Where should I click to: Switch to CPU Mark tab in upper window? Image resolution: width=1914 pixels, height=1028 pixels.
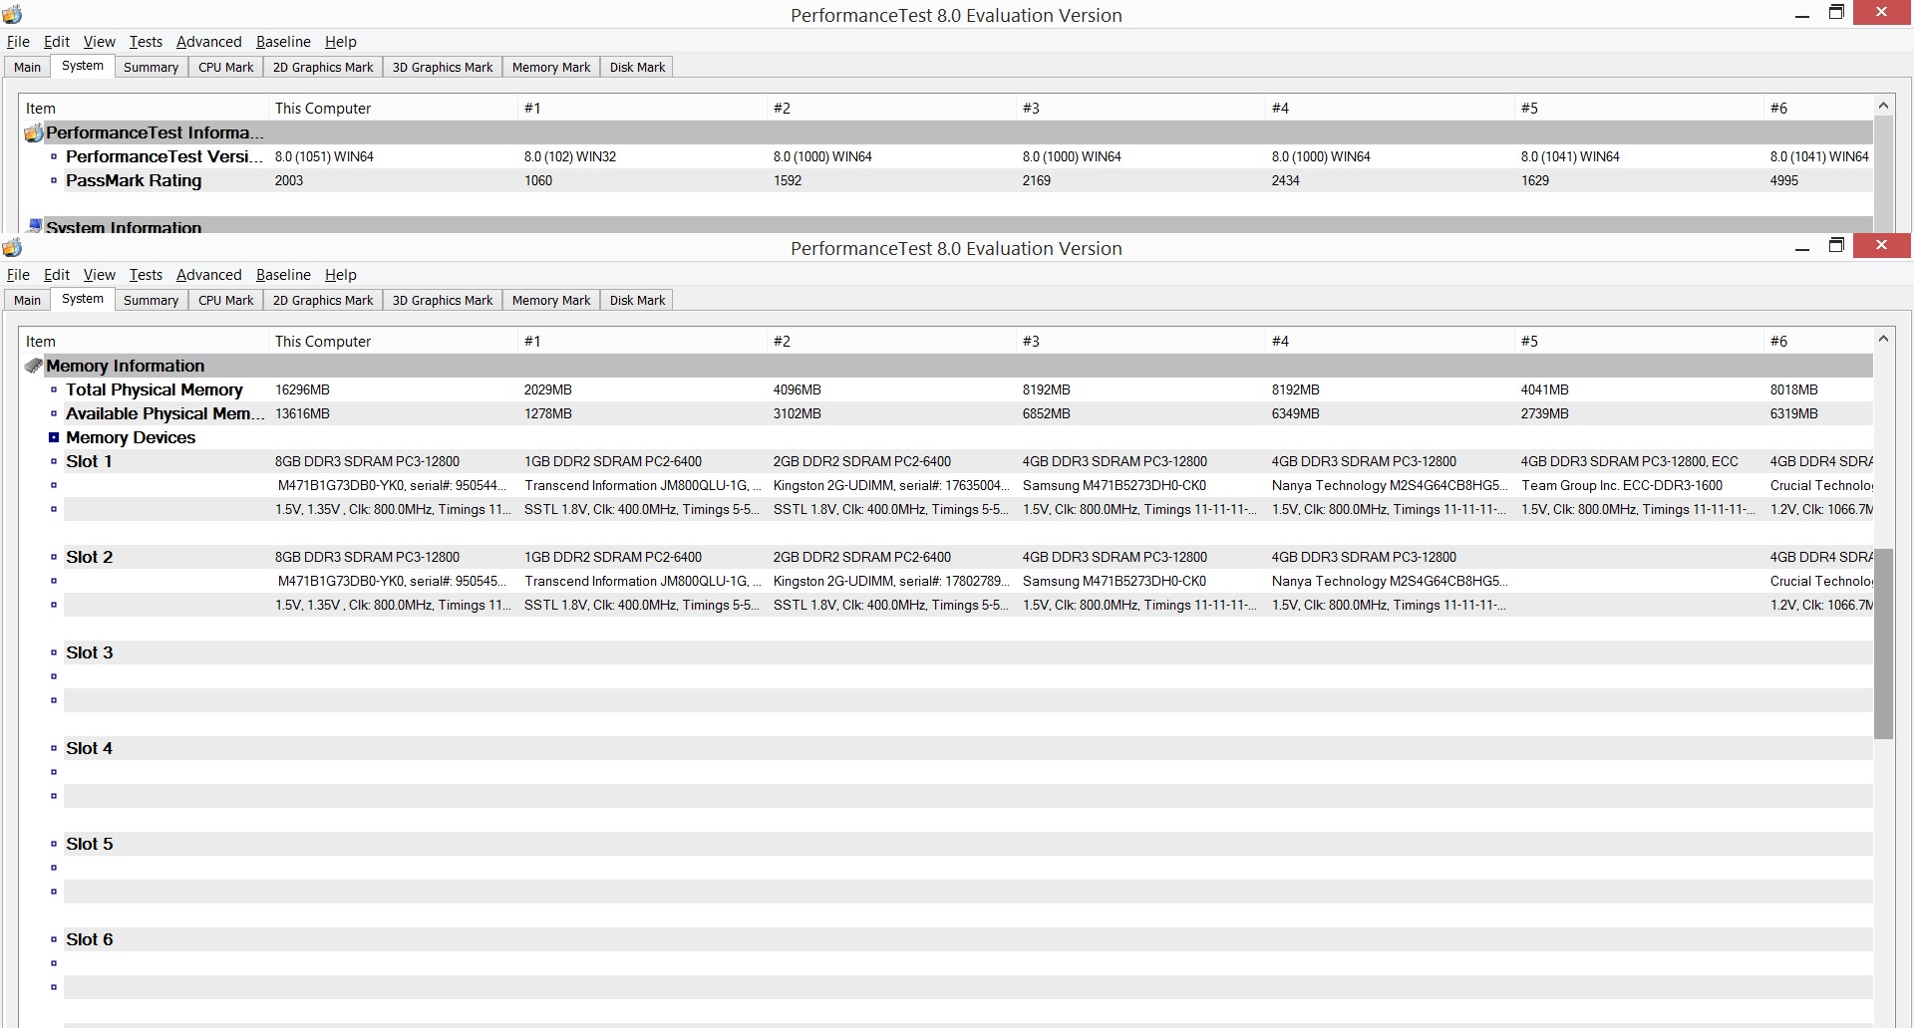(225, 67)
